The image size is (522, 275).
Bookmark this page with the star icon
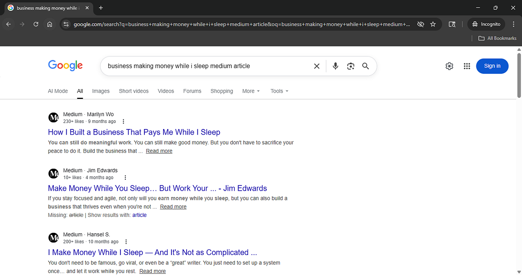click(x=433, y=24)
